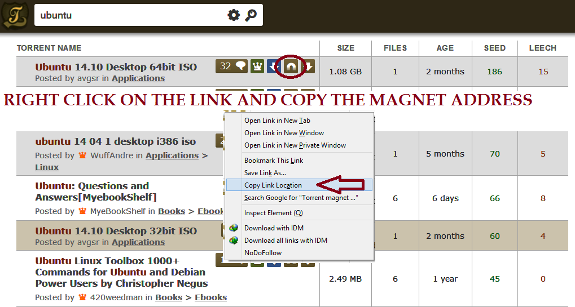575x307 pixels.
Task: Open Applications category under Ubuntu 14.10 32bit
Action: [x=138, y=242]
